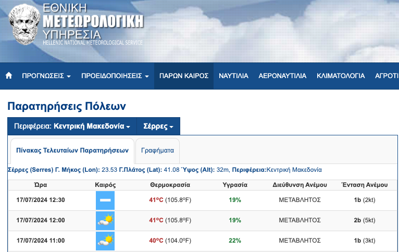This screenshot has width=399, height=252.
Task: Click the 19% humidity in the 12:30 row
Action: [x=235, y=200]
